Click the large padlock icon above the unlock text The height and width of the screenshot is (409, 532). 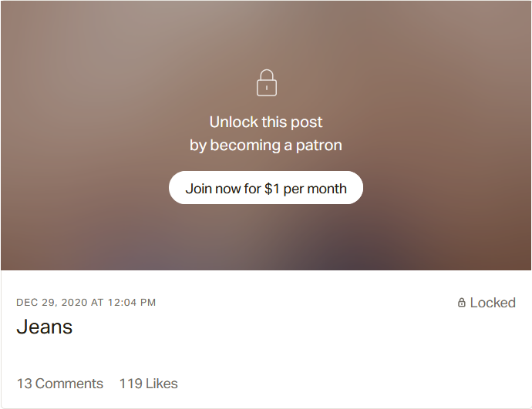(266, 83)
